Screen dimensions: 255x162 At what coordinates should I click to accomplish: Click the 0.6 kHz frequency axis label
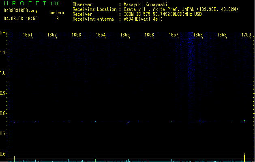(3, 154)
